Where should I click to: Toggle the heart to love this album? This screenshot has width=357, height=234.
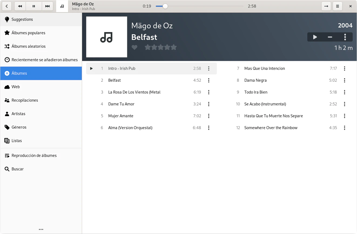(134, 47)
